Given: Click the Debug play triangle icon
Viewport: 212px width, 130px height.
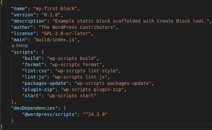Looking at the screenshot, I should click(x=13, y=46).
